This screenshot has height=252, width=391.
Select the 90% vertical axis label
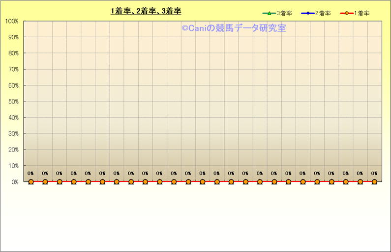[x=13, y=37]
